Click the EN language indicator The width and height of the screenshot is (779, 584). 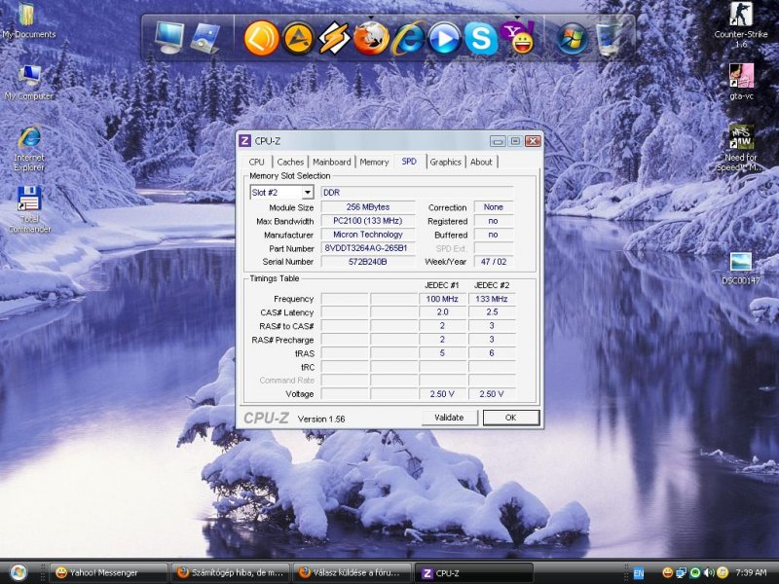tap(639, 573)
